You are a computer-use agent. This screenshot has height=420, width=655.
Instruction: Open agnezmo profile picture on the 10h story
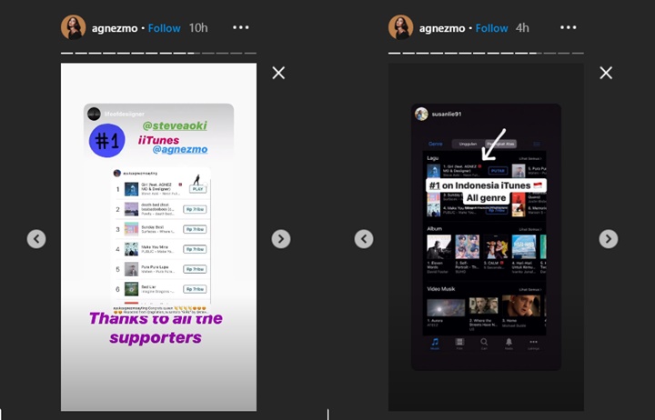click(74, 27)
